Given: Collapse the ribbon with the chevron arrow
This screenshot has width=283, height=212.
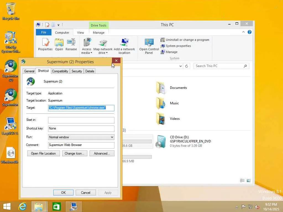Looking at the screenshot, I should click(243, 32).
